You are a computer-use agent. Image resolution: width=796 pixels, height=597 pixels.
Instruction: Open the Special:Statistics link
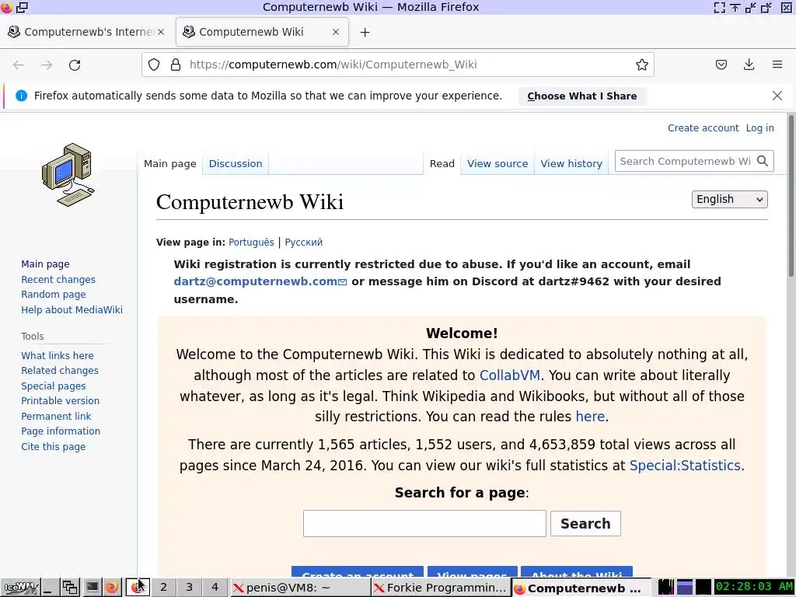pyautogui.click(x=685, y=466)
